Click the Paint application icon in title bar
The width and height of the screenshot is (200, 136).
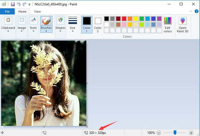pyautogui.click(x=4, y=4)
